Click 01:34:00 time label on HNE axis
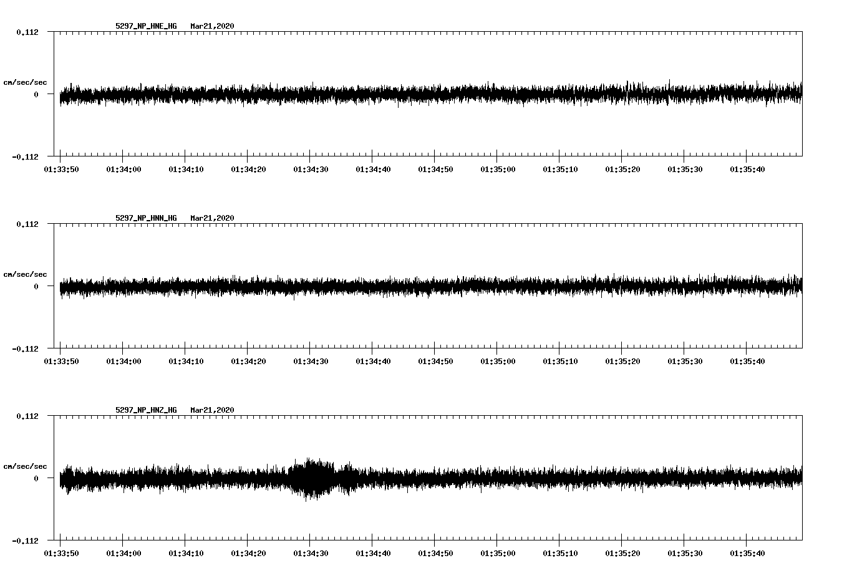 (x=123, y=170)
